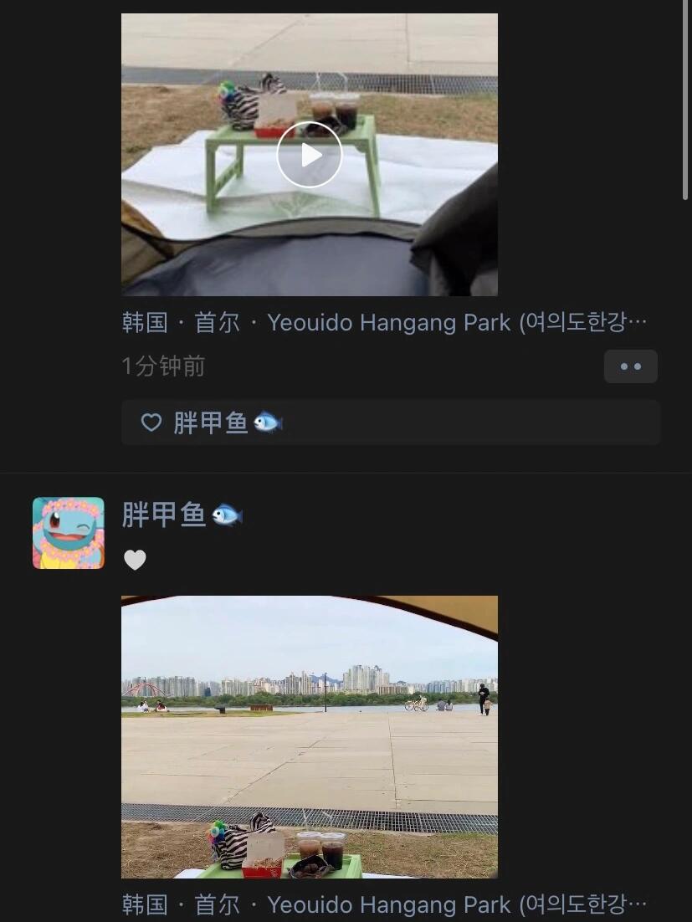Screen dimensions: 692x922
Task: Open the two-dot like and comment menu
Action: click(x=630, y=366)
